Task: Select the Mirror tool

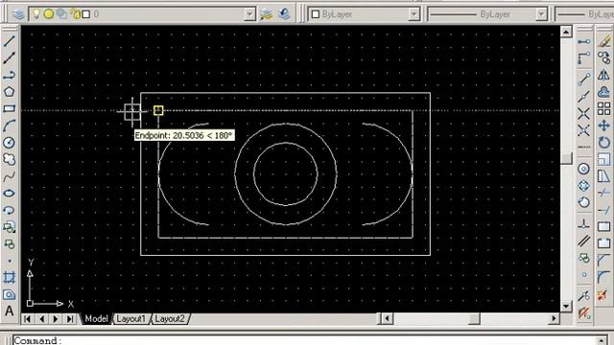Action: [603, 75]
